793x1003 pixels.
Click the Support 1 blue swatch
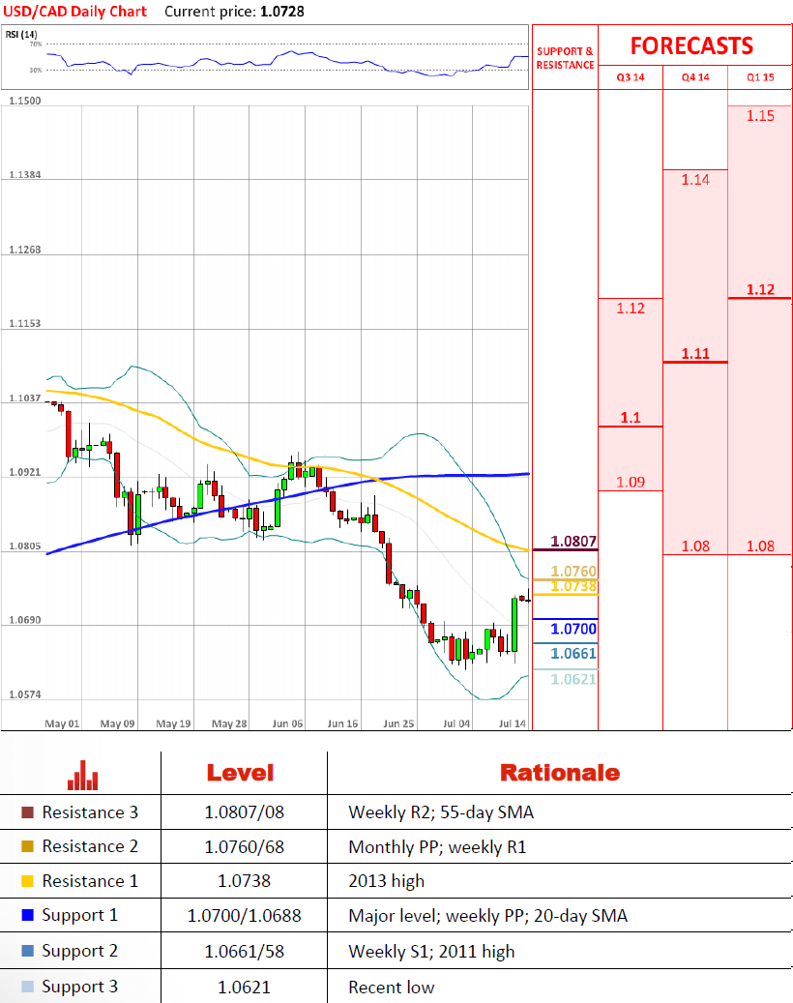click(27, 915)
